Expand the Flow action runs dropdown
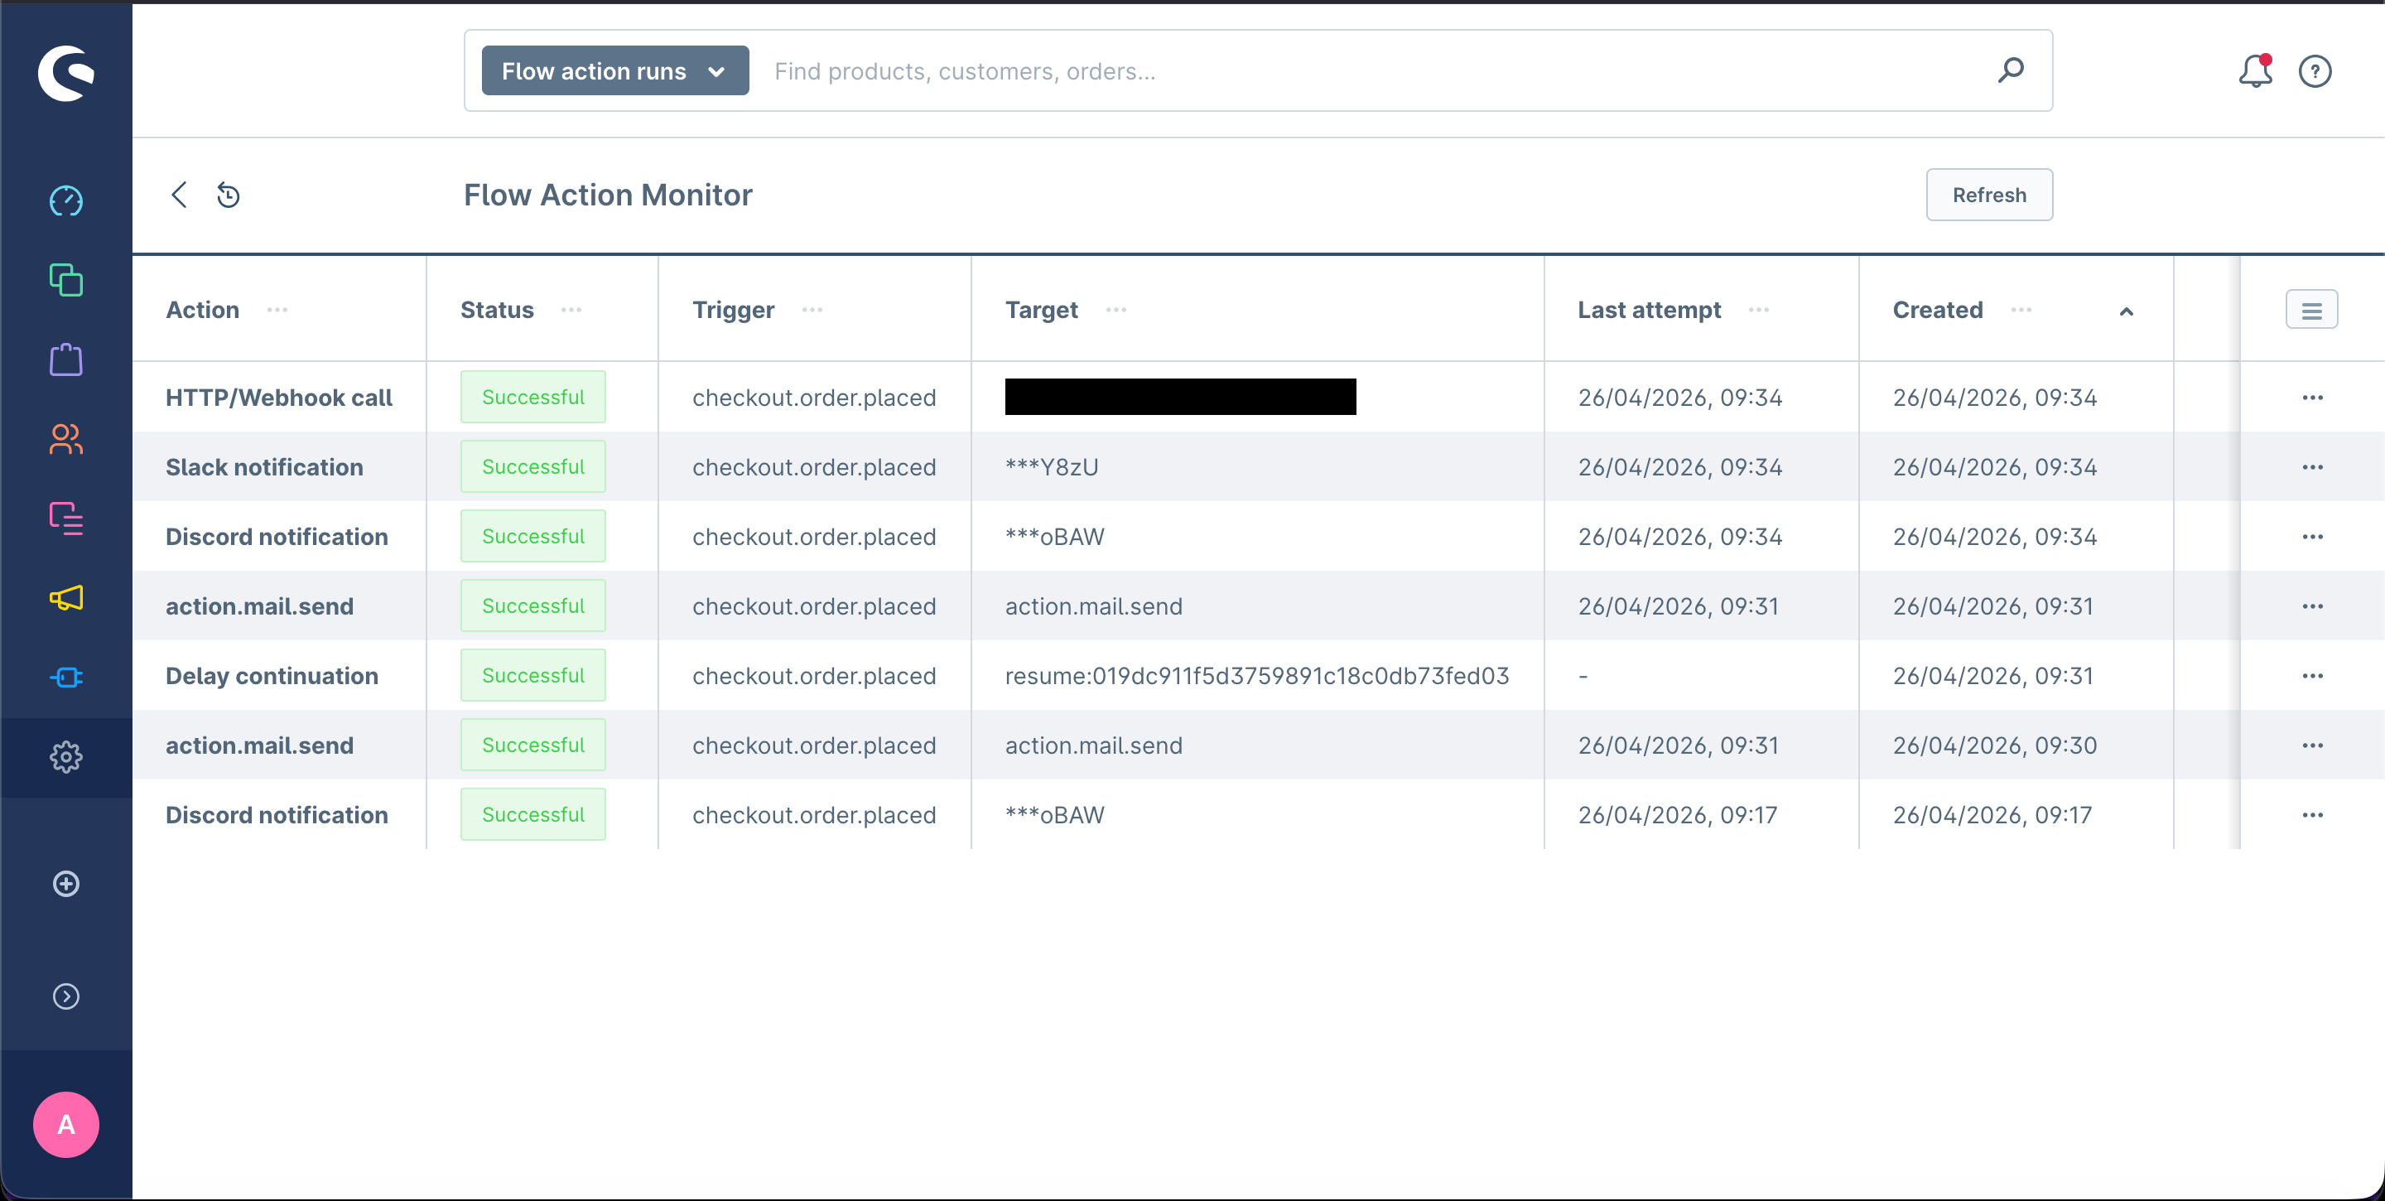2385x1201 pixels. click(x=614, y=71)
